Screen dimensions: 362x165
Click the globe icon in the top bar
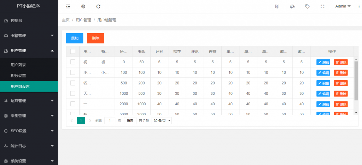(x=83, y=6)
